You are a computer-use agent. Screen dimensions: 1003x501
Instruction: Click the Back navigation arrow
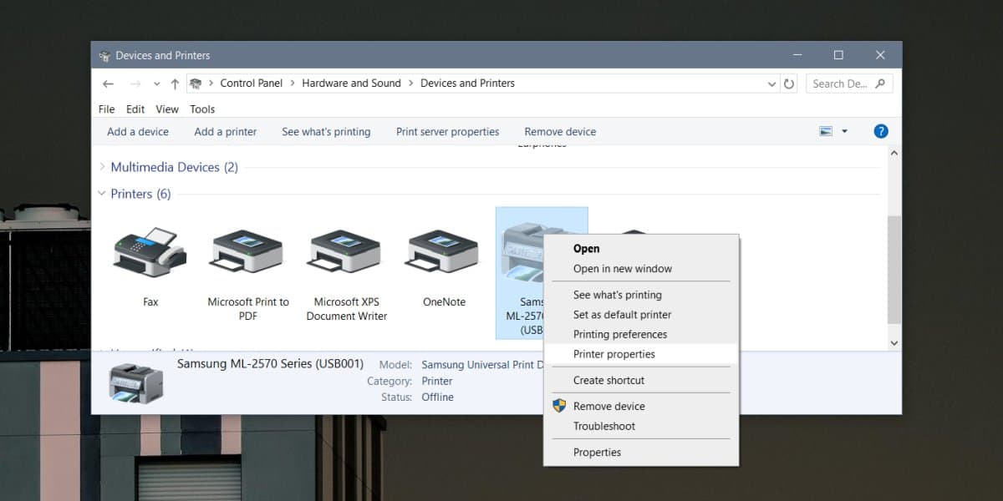(108, 83)
